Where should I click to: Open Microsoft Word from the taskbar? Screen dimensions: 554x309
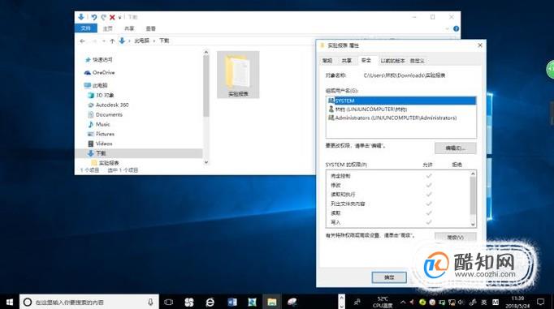[x=232, y=302]
